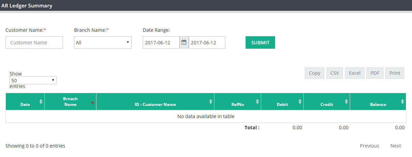Export table as PDF
Screen dimensions: 412x157
(375, 73)
